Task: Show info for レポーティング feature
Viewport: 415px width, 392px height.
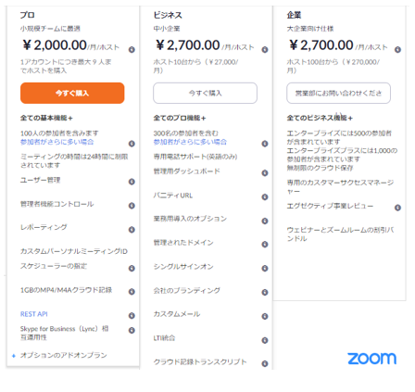Action: (132, 230)
